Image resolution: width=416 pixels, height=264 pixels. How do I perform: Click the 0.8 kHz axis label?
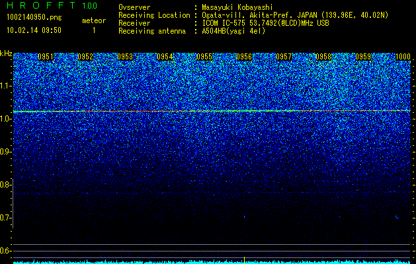(6, 185)
